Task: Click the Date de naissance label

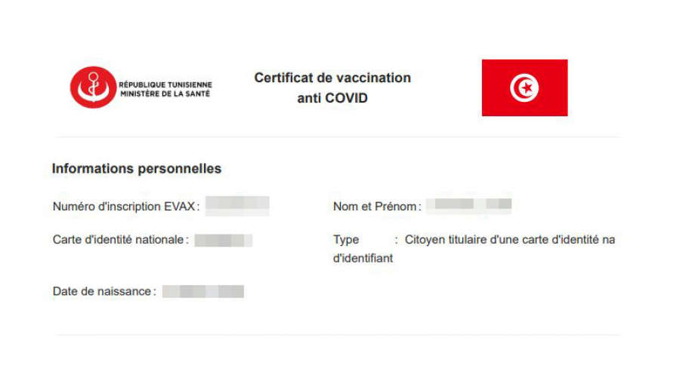Action: pyautogui.click(x=102, y=291)
